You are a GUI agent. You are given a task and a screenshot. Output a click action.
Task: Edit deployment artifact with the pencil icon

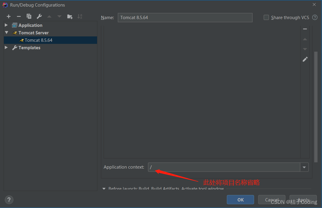(x=305, y=59)
